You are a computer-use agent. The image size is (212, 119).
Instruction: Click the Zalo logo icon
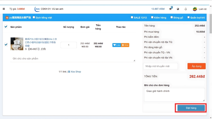[x=37, y=9]
